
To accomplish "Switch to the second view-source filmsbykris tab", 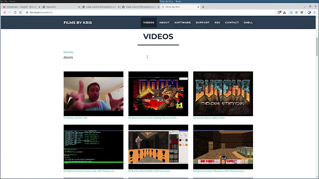I will click(140, 7).
